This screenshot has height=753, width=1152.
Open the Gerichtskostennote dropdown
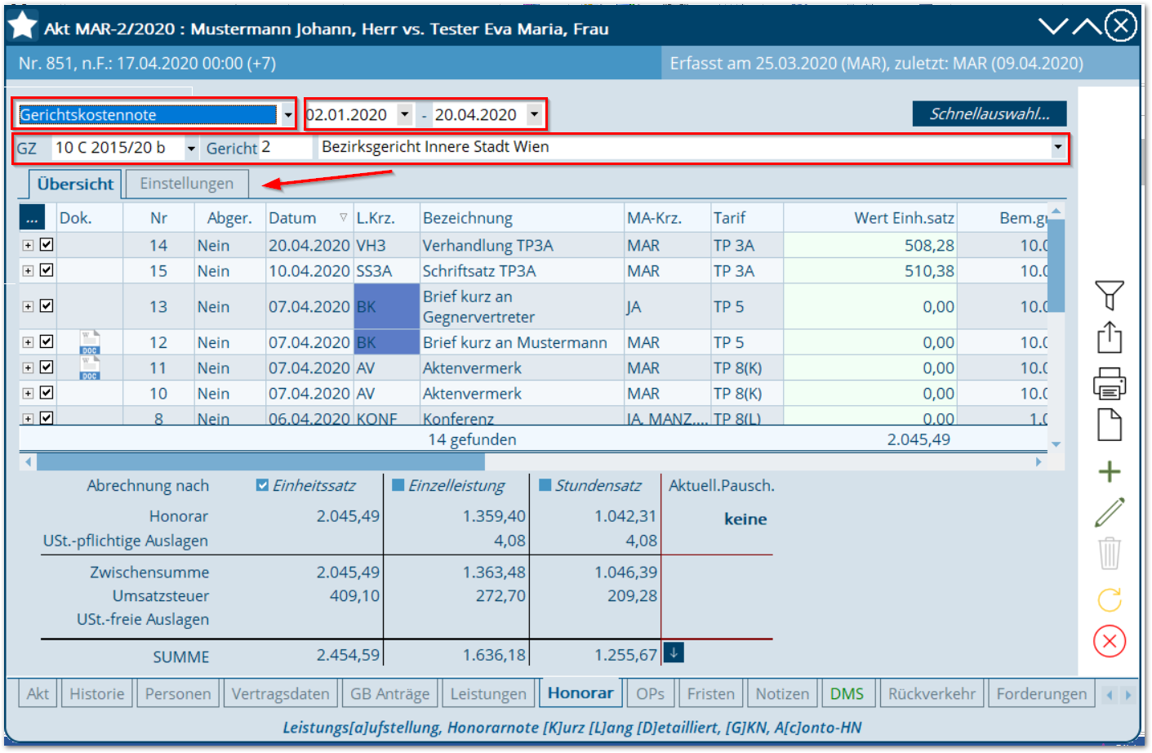[x=287, y=114]
